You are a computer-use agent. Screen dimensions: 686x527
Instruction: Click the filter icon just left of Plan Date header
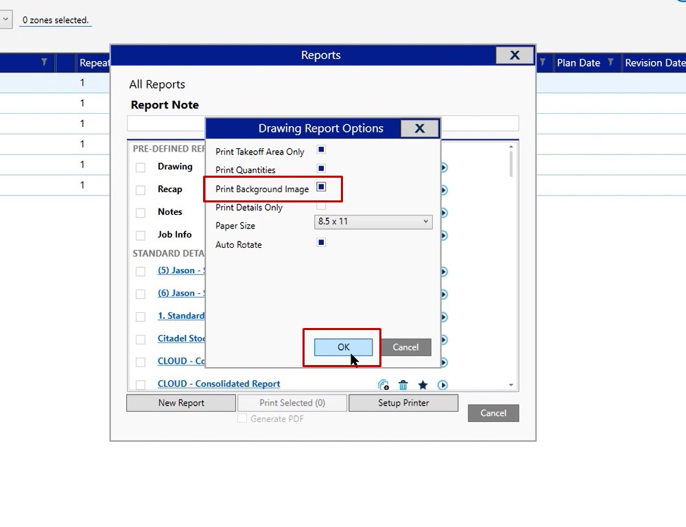point(543,62)
